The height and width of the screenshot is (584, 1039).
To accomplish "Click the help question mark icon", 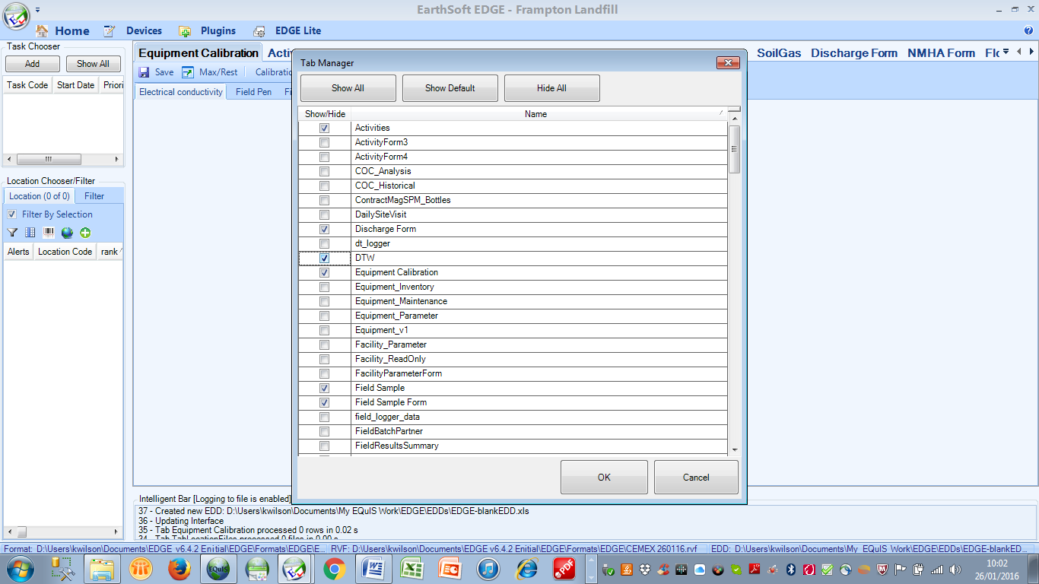I will coord(1028,31).
